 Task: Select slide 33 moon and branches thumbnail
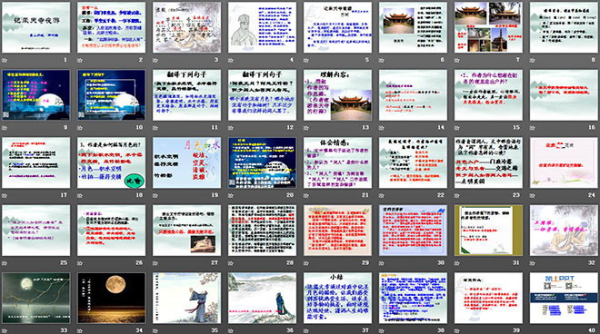[x=36, y=298]
